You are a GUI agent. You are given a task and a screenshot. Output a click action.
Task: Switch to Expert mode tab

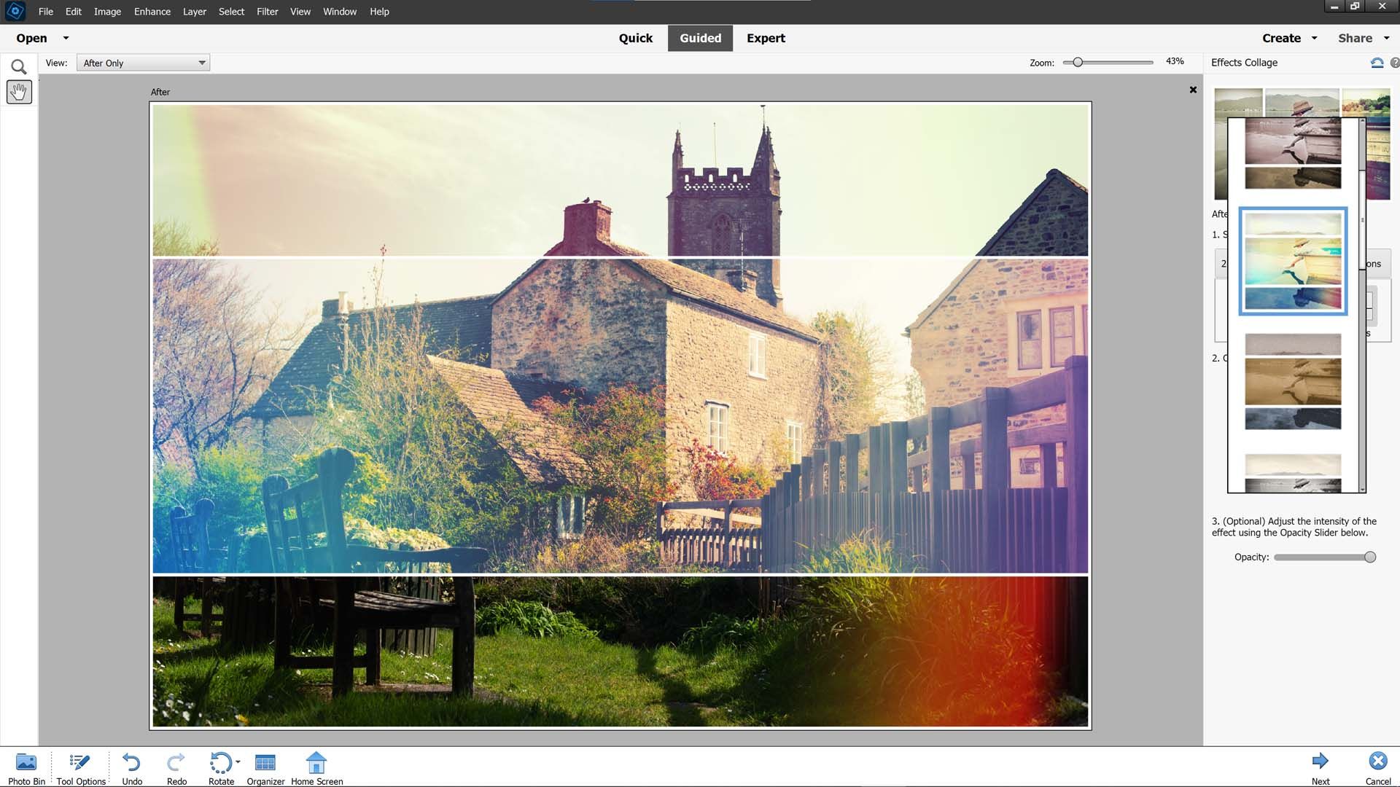tap(766, 38)
